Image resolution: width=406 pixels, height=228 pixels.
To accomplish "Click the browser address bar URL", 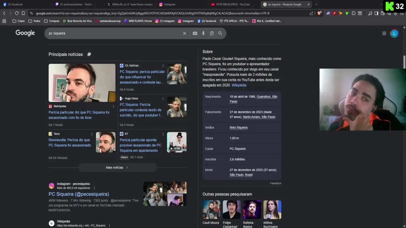I will (x=152, y=13).
